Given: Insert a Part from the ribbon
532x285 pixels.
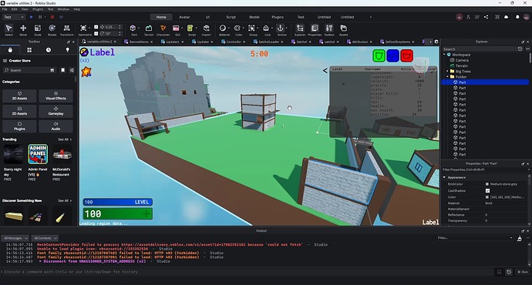Looking at the screenshot, I should pos(133,30).
